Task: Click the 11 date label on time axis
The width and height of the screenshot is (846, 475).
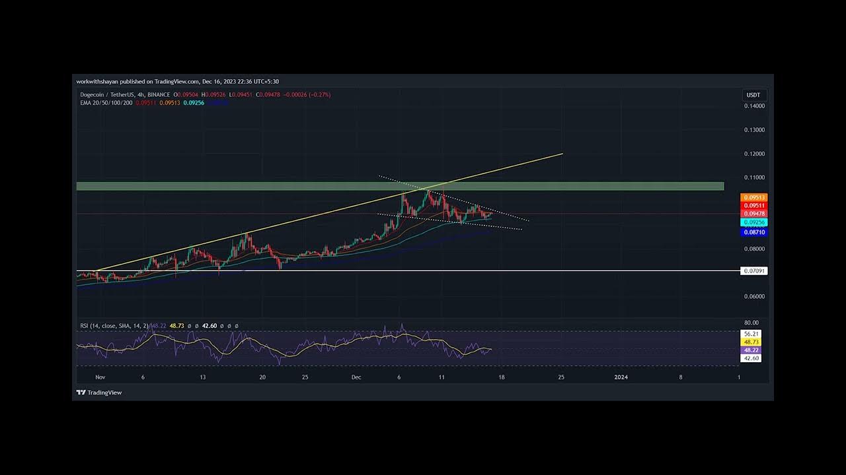Action: pyautogui.click(x=442, y=377)
